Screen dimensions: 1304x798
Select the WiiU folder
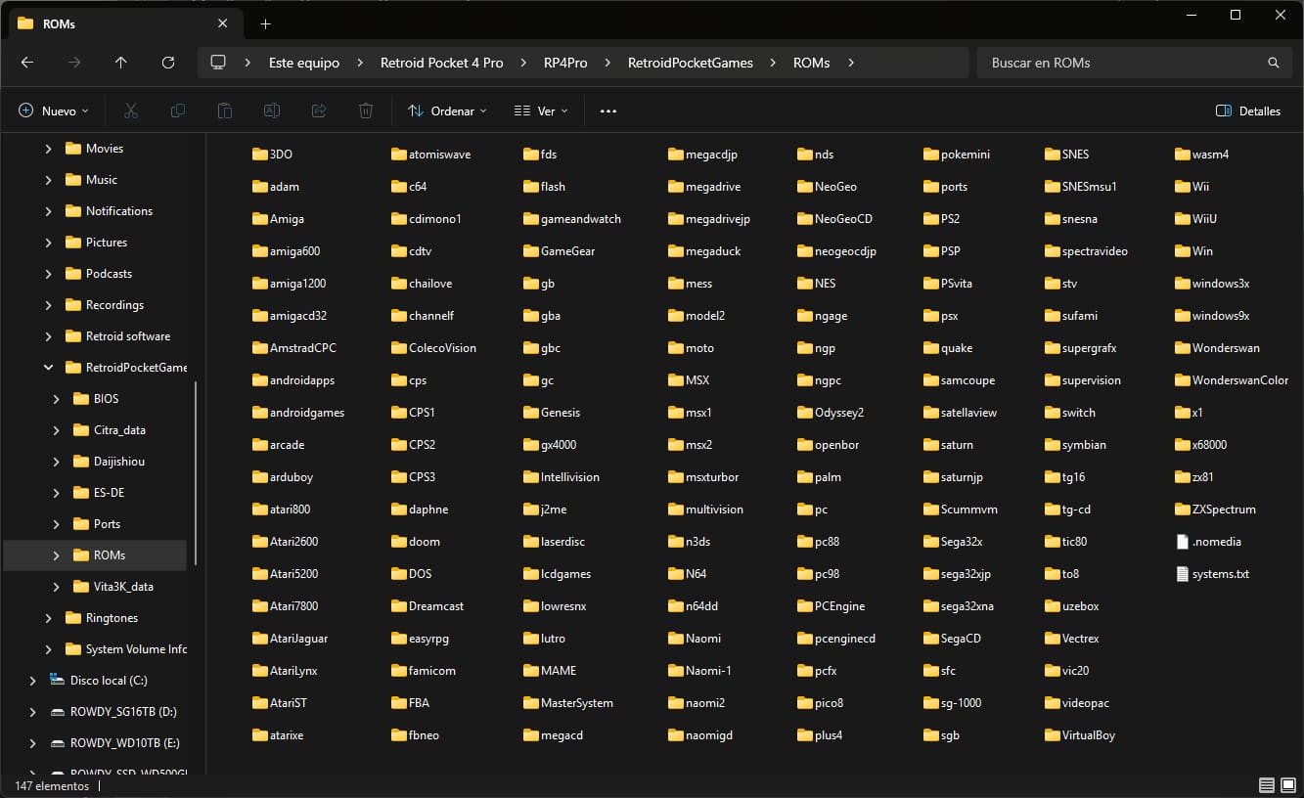pyautogui.click(x=1197, y=219)
